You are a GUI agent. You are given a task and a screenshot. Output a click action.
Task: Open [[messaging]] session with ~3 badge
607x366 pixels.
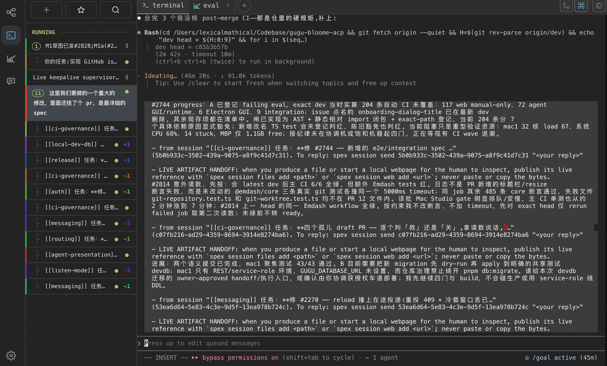81,223
